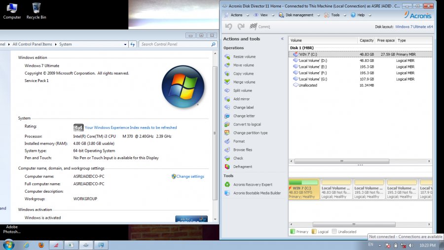Image resolution: width=444 pixels, height=250 pixels.
Task: Collapse the Actions and tools panel
Action: point(282,39)
